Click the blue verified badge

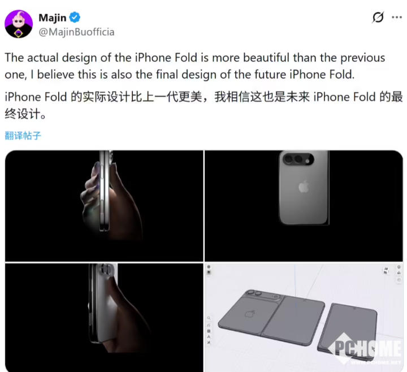pyautogui.click(x=75, y=18)
